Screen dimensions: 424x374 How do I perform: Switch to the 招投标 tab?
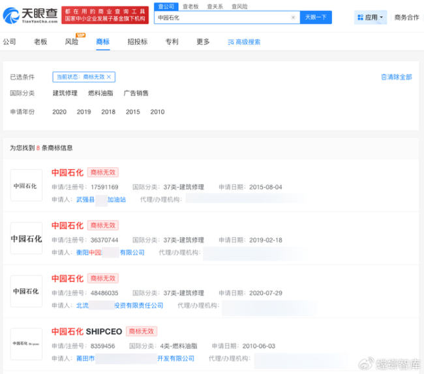point(137,42)
